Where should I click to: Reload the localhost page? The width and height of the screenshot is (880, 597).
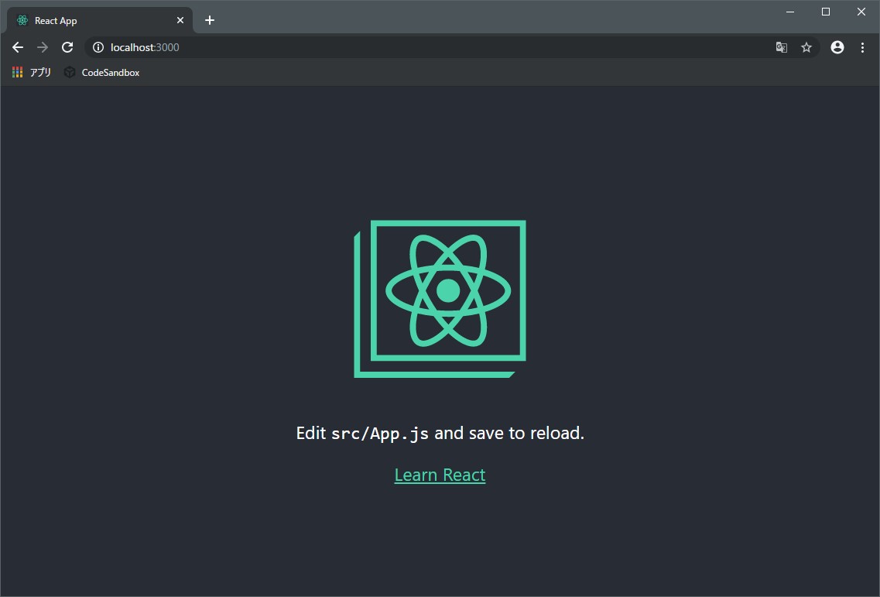[x=67, y=48]
